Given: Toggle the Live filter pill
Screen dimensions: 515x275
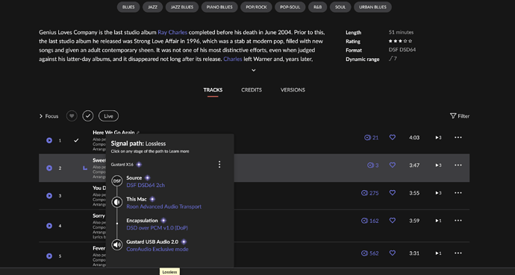Looking at the screenshot, I should (108, 116).
